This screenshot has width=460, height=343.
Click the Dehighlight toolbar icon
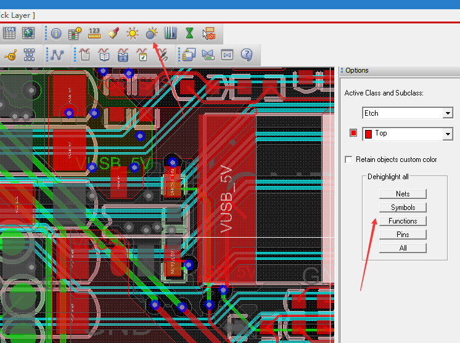[152, 33]
